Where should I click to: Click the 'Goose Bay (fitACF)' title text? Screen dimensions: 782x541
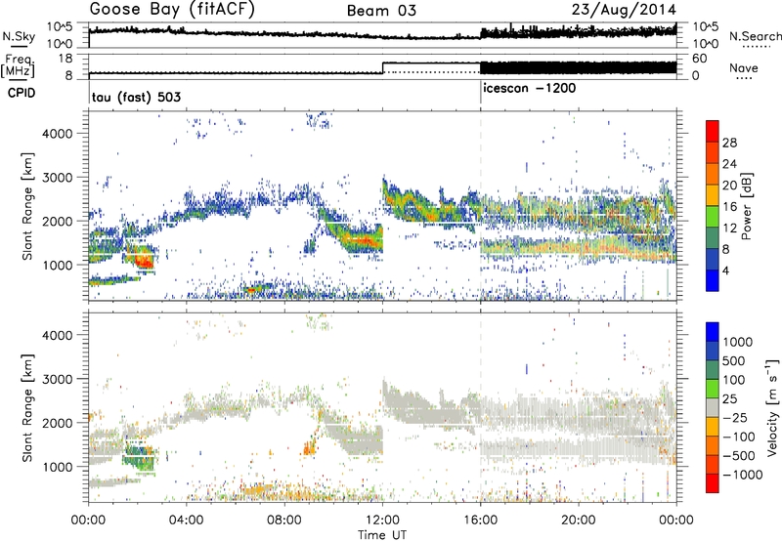[x=172, y=10]
